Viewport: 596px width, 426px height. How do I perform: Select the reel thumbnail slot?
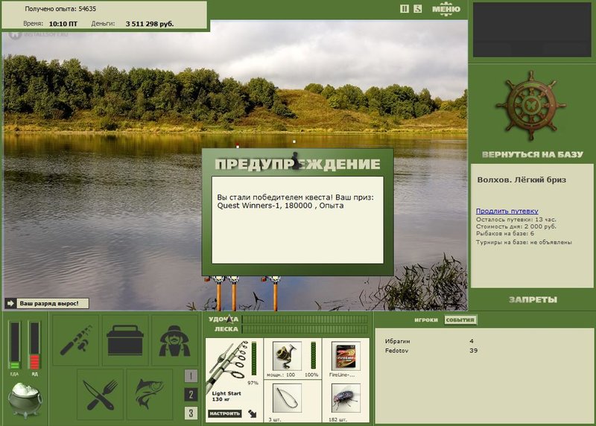pos(287,356)
